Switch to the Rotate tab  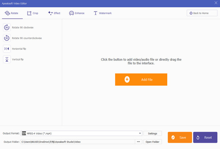(x=11, y=13)
